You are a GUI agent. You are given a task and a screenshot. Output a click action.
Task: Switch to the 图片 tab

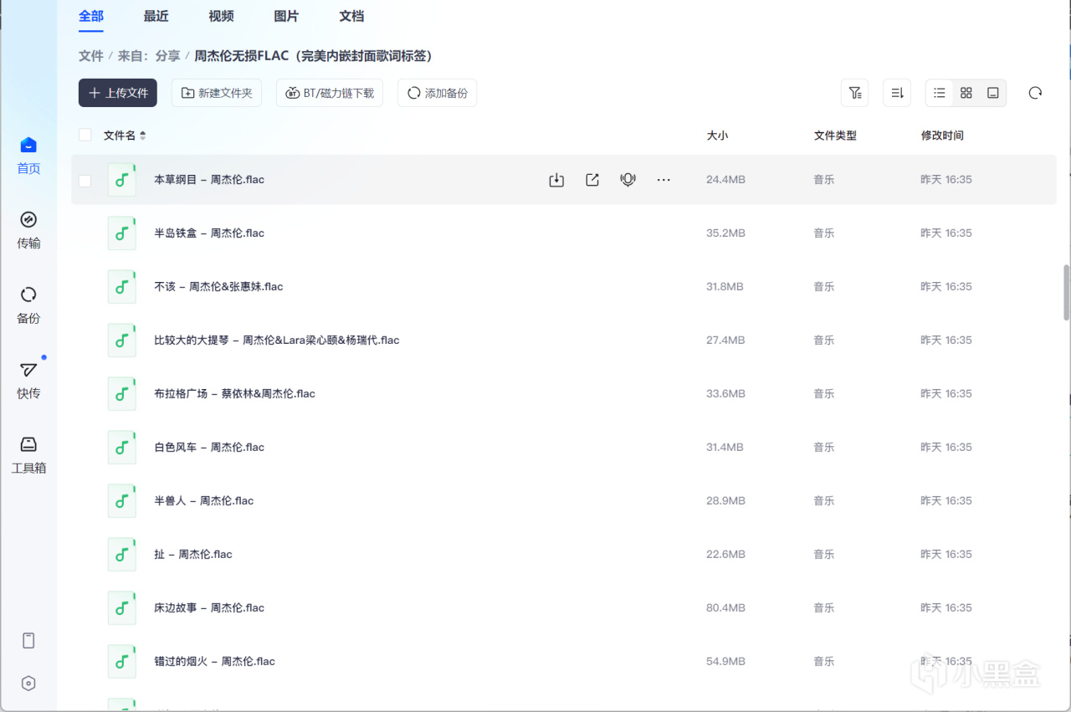(286, 16)
